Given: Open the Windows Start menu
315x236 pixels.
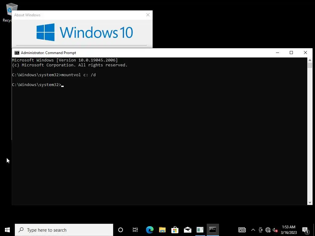Looking at the screenshot, I should pyautogui.click(x=7, y=230).
